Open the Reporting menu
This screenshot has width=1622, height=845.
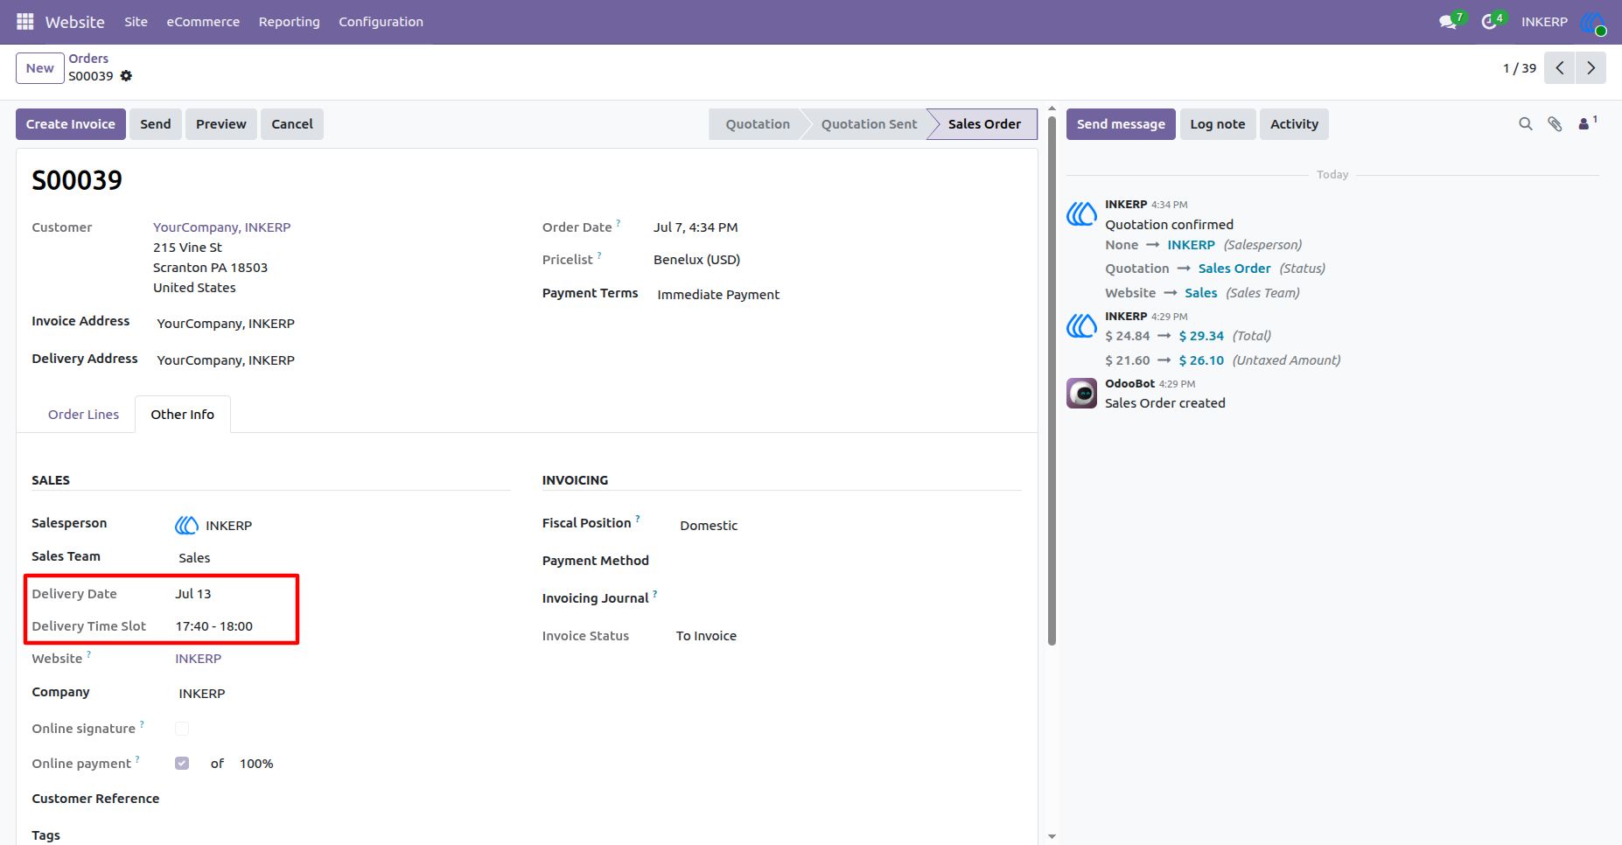(x=290, y=22)
